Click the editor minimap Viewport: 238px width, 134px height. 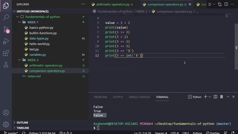click(230, 16)
